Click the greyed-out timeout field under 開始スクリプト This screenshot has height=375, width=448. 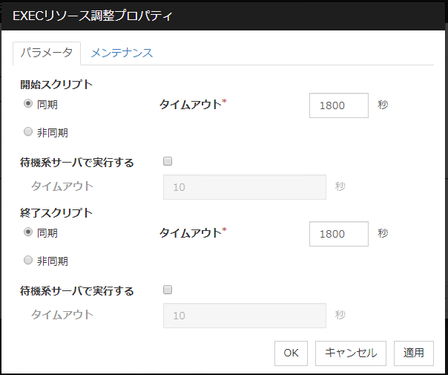[244, 187]
